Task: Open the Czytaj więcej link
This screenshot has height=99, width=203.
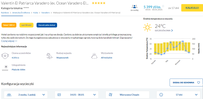Action: pos(9,41)
